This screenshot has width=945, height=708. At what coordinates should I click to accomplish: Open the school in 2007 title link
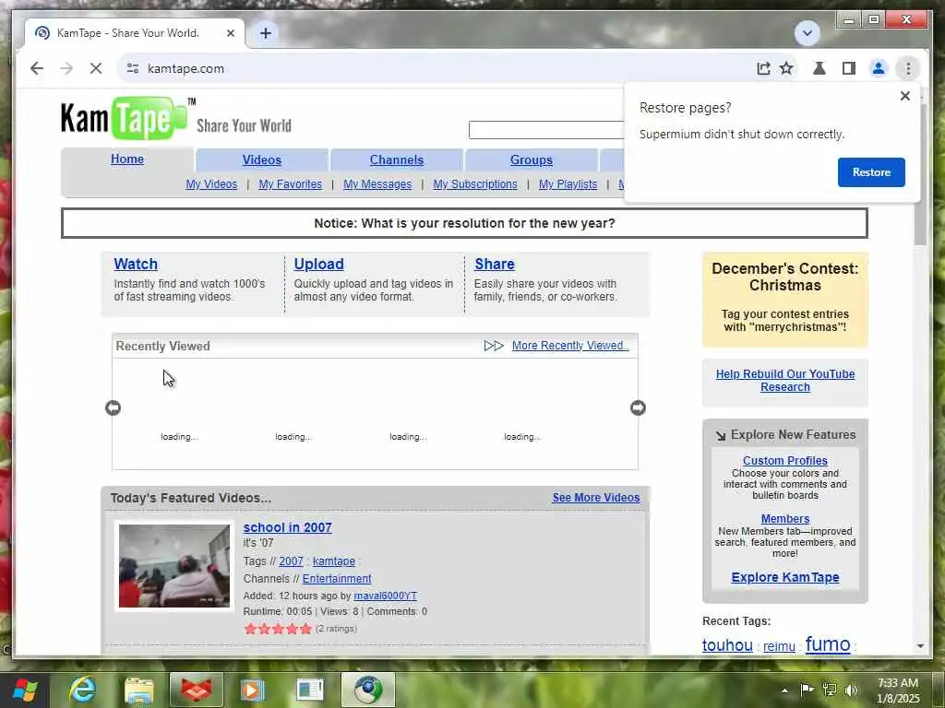click(x=288, y=527)
